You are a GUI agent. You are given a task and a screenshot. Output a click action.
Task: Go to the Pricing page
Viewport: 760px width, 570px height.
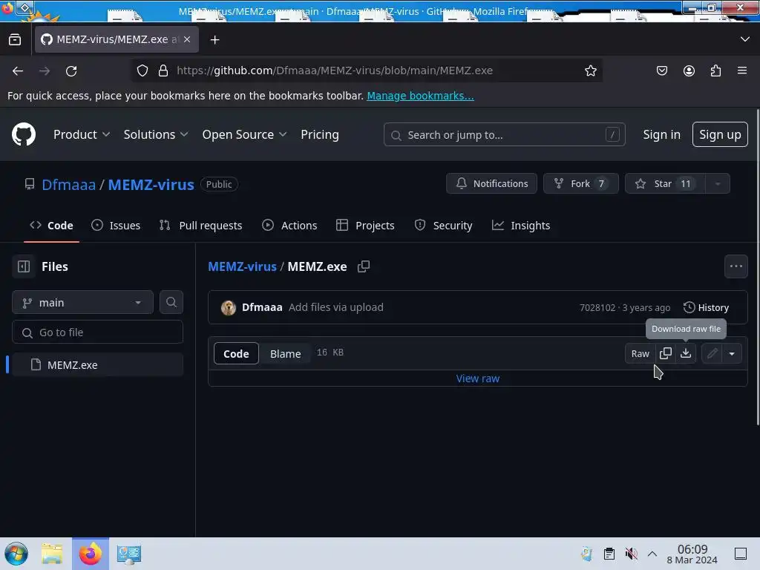[320, 134]
